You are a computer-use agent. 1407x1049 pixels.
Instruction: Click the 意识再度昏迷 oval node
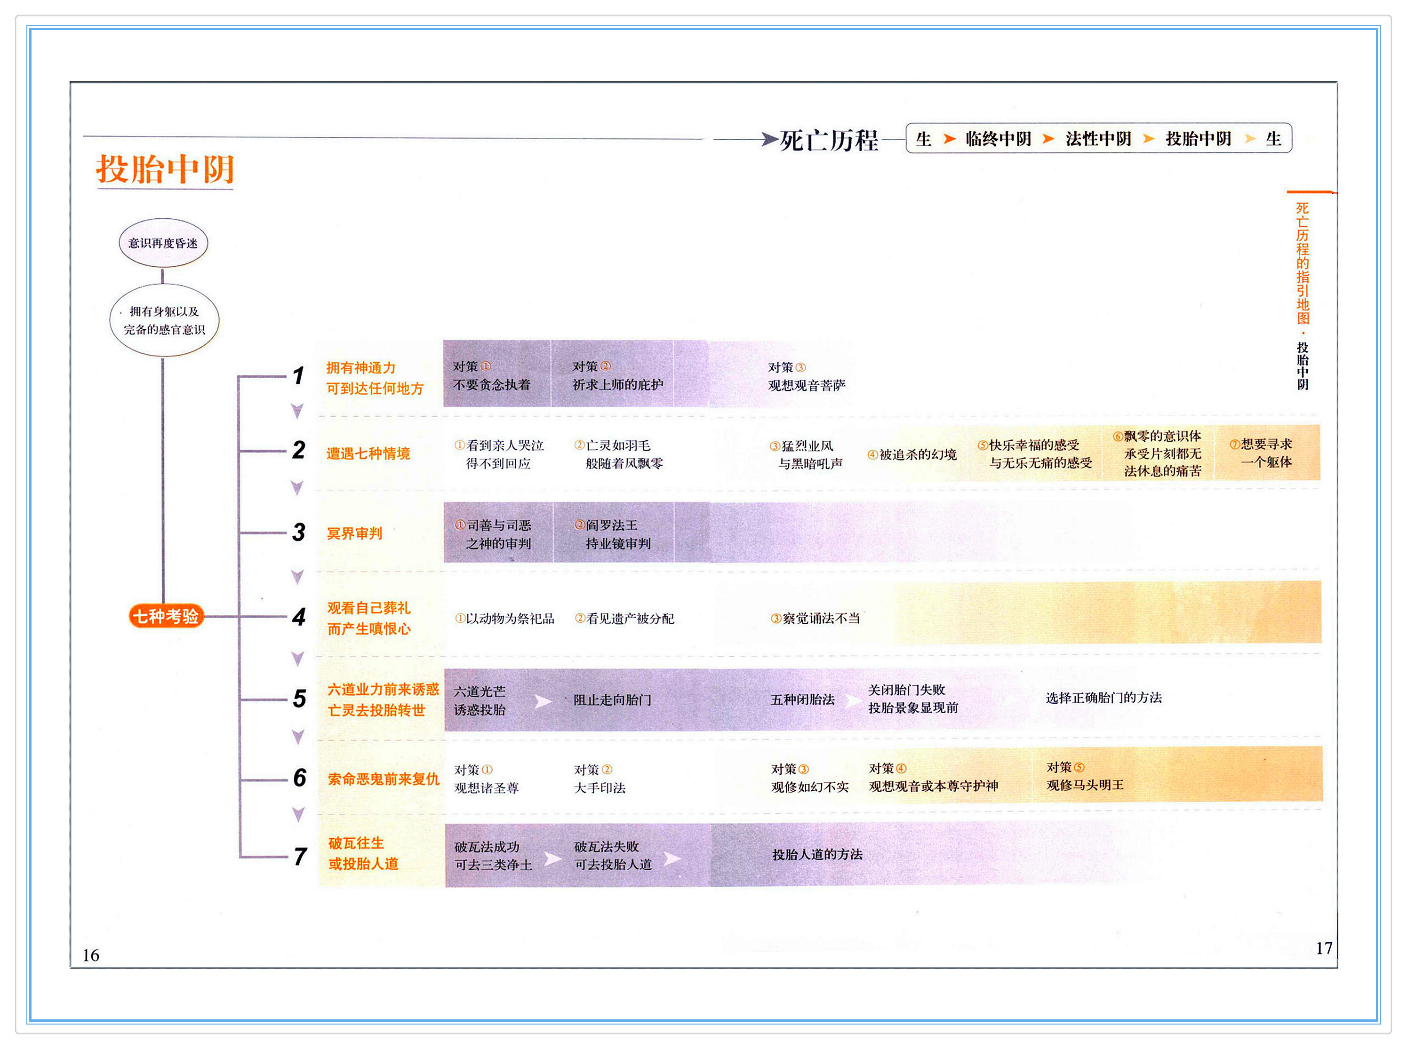(163, 243)
